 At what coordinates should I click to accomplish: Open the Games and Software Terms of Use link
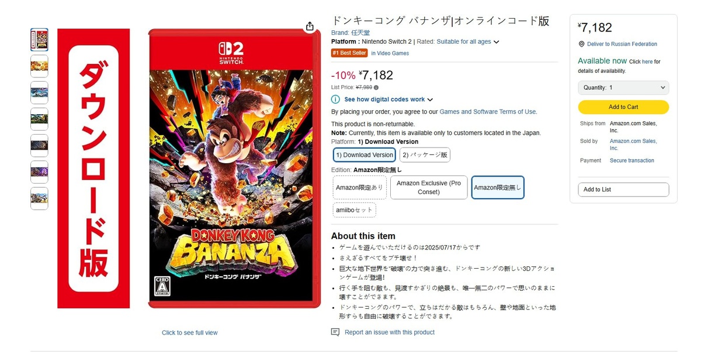(x=488, y=112)
